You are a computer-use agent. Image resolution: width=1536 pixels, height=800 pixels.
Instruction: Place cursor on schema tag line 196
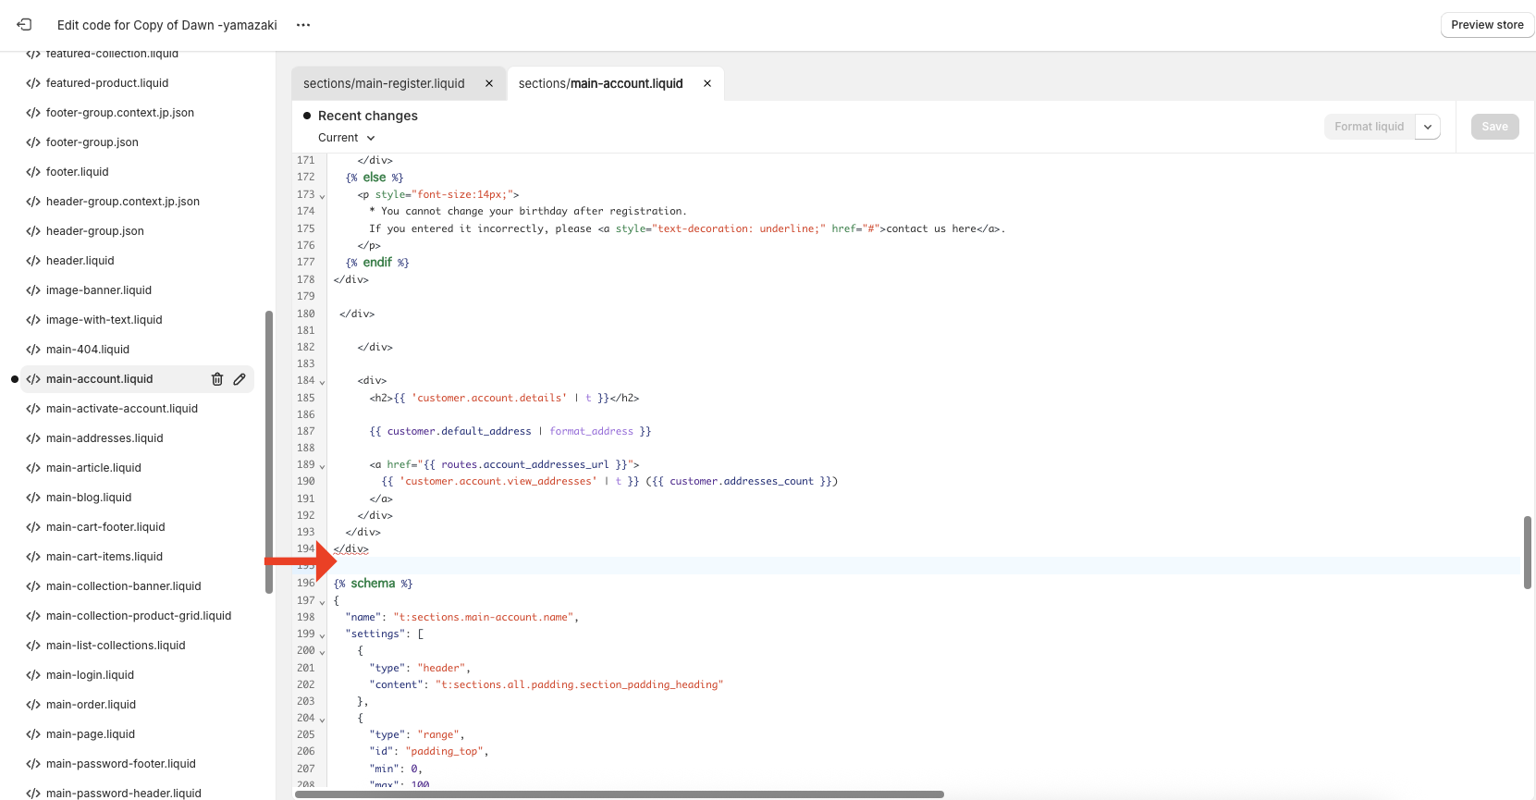tap(374, 584)
